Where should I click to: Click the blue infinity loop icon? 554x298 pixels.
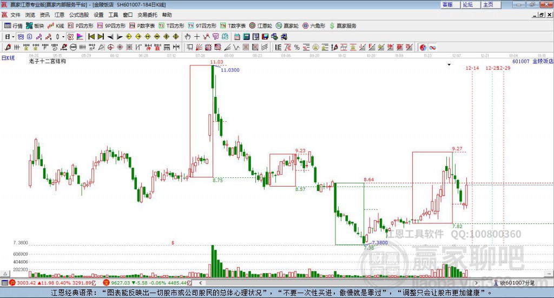tap(432, 47)
